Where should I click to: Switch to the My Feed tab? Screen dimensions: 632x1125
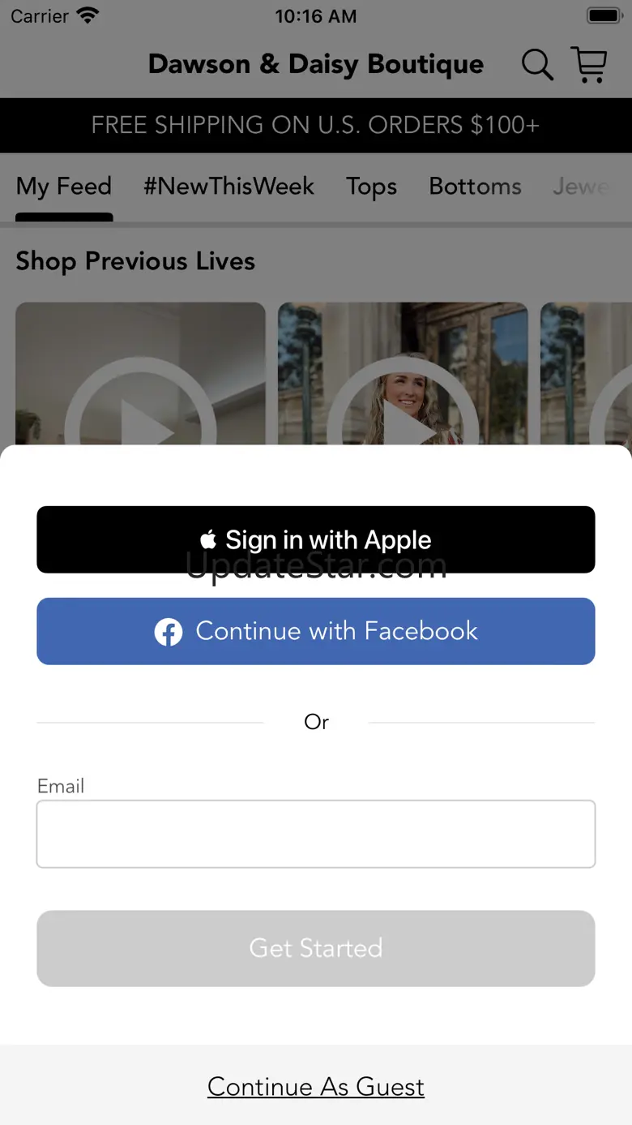[64, 187]
